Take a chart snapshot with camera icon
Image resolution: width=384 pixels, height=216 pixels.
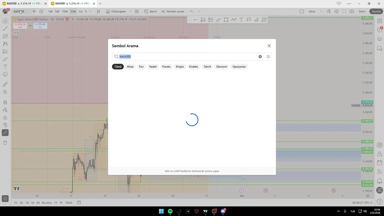click(352, 11)
